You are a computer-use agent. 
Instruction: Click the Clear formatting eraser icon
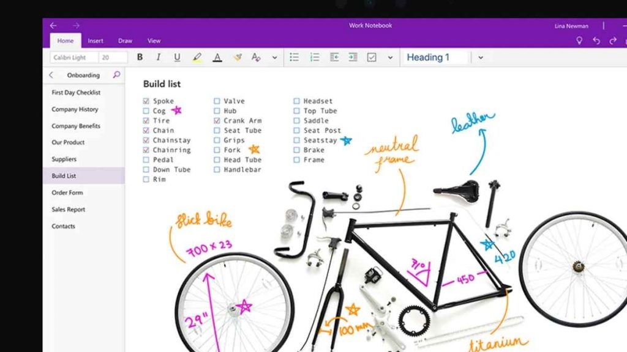[x=238, y=57]
